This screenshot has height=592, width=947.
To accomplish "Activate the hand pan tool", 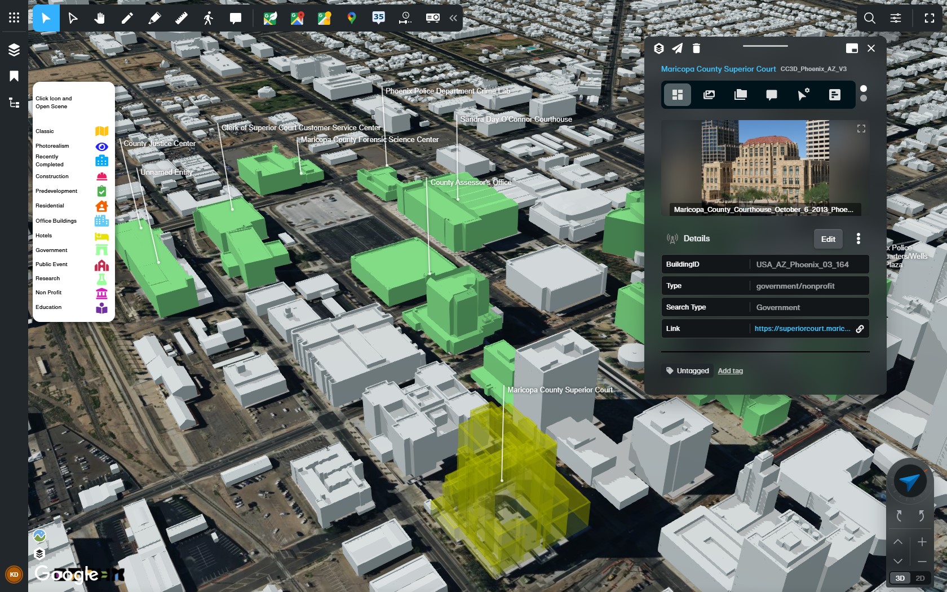I will [100, 18].
